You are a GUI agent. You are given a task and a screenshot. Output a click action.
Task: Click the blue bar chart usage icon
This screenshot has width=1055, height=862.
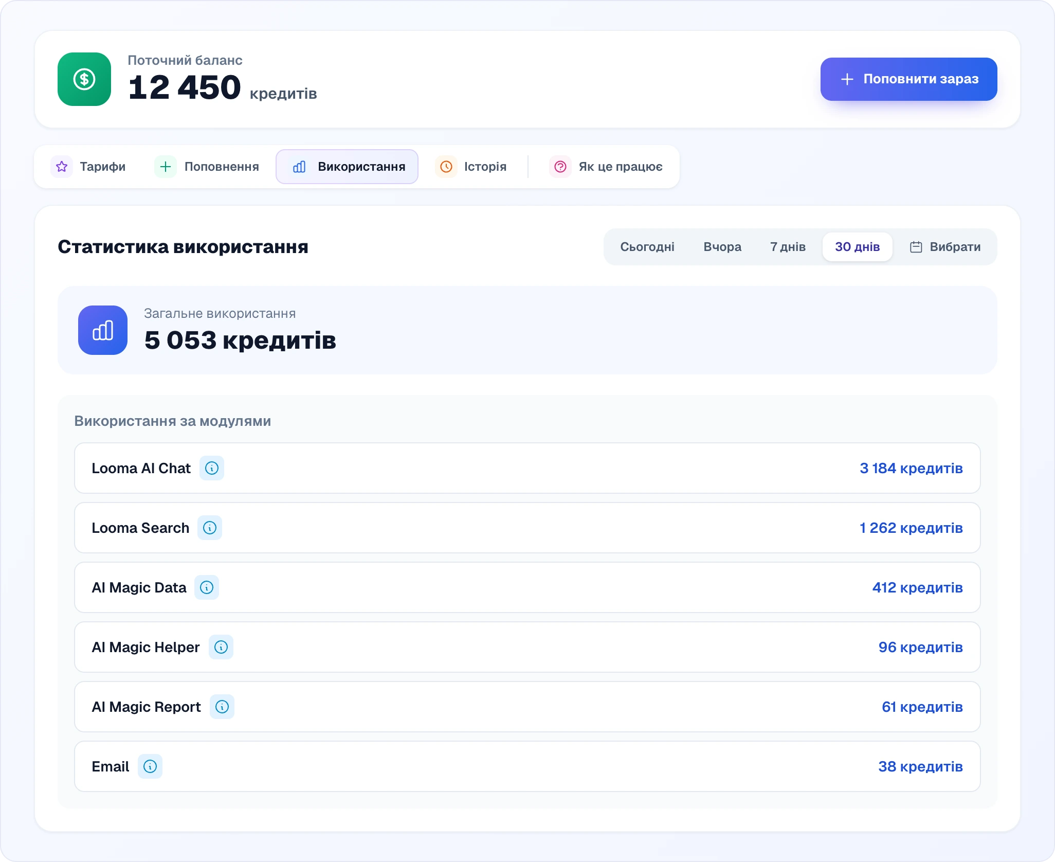[103, 330]
